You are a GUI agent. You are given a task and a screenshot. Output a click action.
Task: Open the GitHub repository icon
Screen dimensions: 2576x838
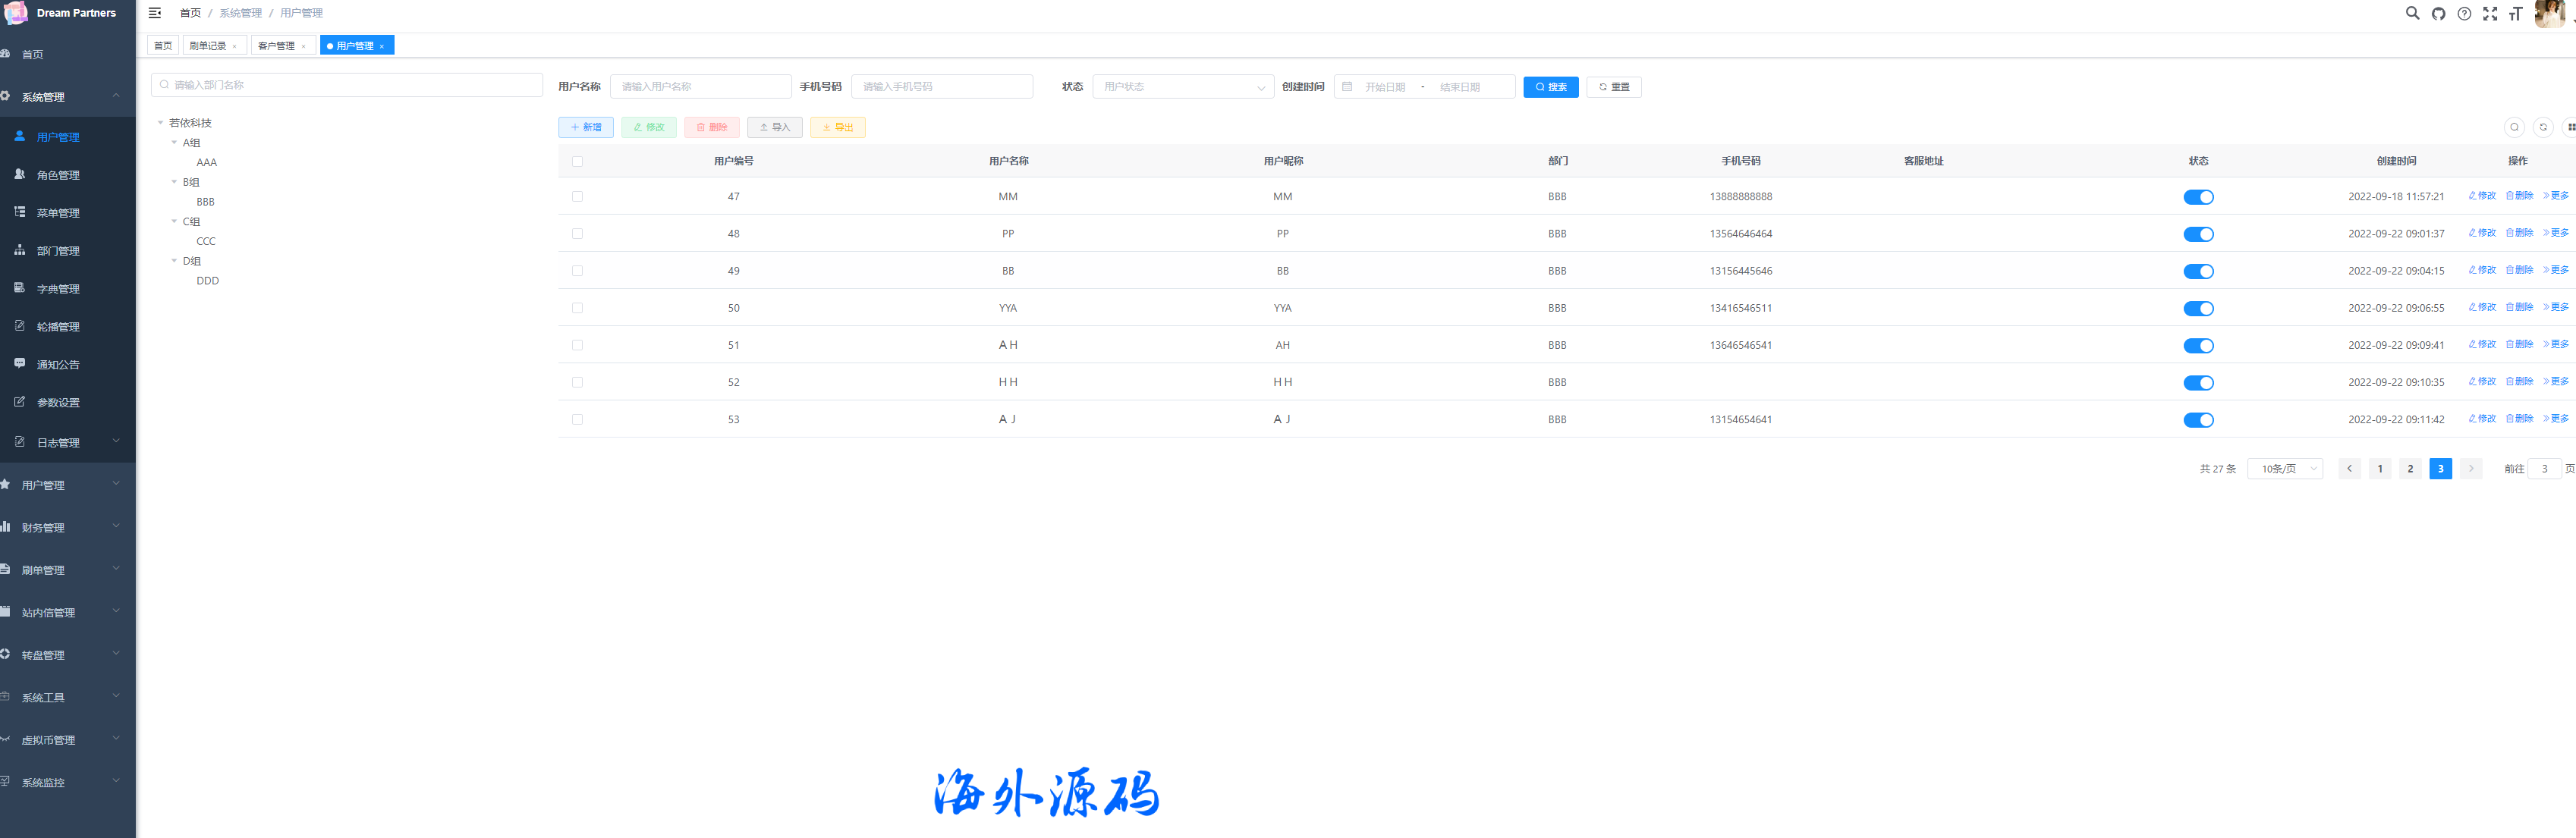point(2438,14)
